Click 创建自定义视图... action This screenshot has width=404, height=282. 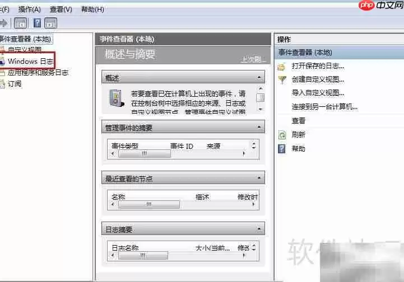(x=318, y=79)
